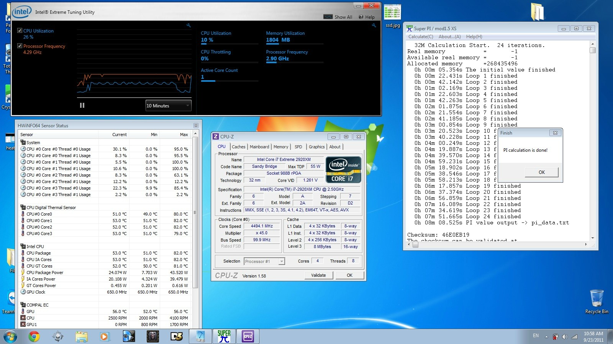Open Calculate(C) menu in Super PI
Viewport: 613px width, 344px height.
pyautogui.click(x=421, y=37)
